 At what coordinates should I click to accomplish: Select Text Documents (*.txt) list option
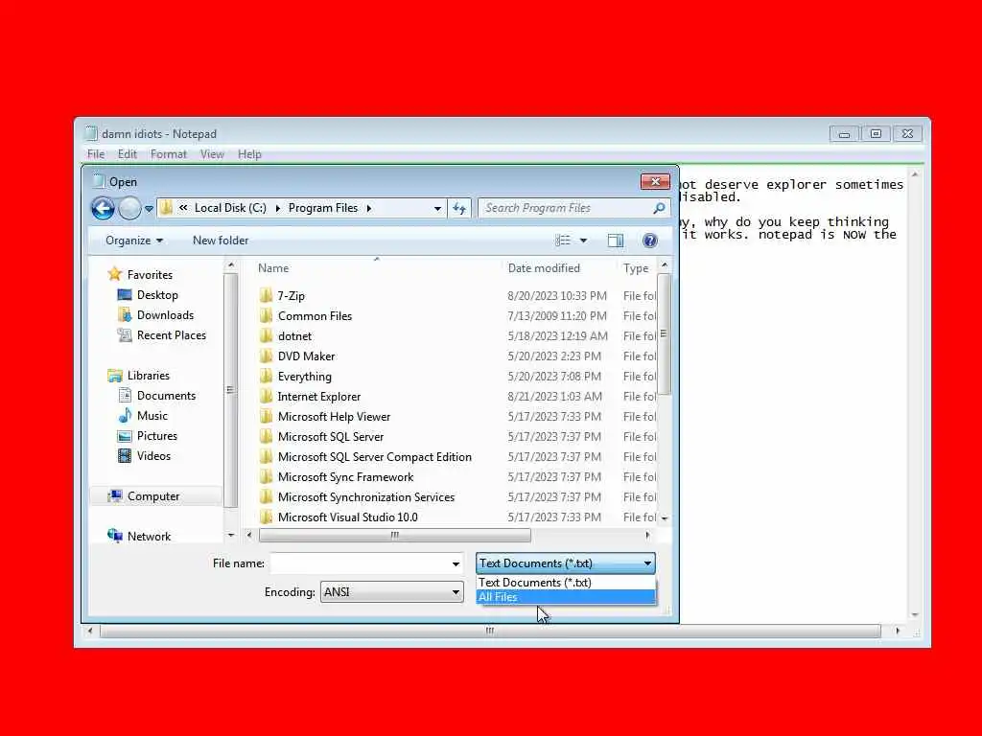click(x=566, y=582)
